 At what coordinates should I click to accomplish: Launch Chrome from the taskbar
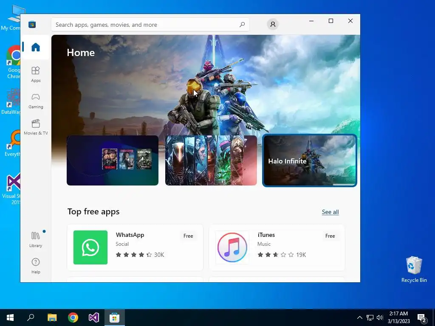tap(73, 318)
